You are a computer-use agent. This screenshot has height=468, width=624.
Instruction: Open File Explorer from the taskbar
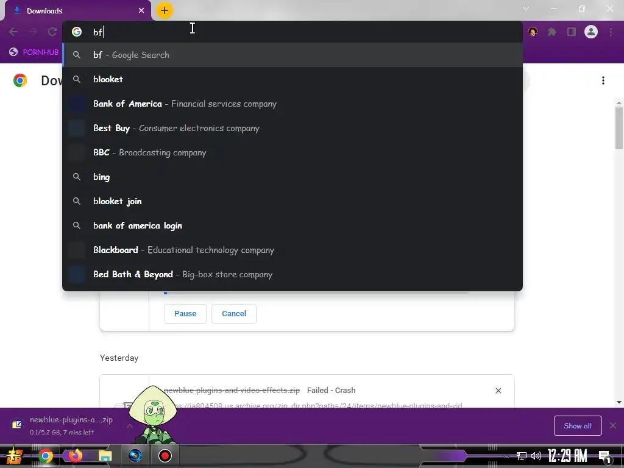(x=105, y=456)
